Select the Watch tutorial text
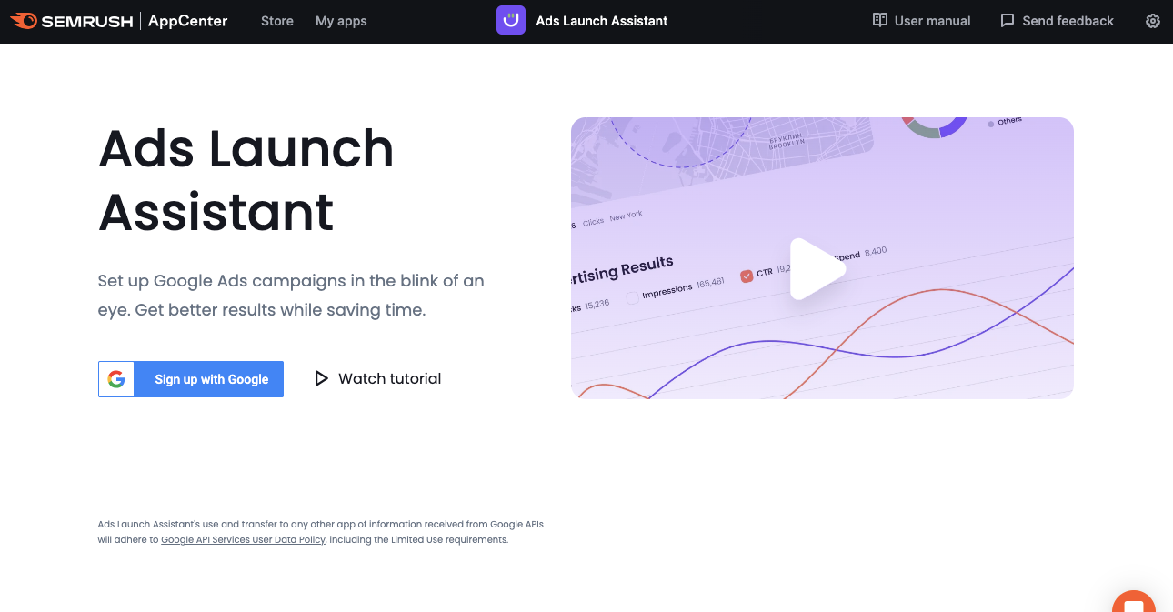The image size is (1173, 612). pos(389,378)
